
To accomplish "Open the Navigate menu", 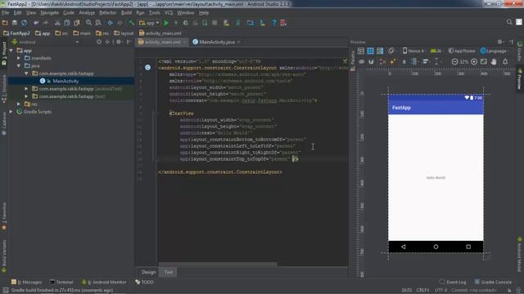I will (x=49, y=13).
